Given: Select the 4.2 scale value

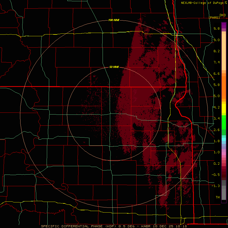Looking at the screenshot, I should tap(217, 107).
